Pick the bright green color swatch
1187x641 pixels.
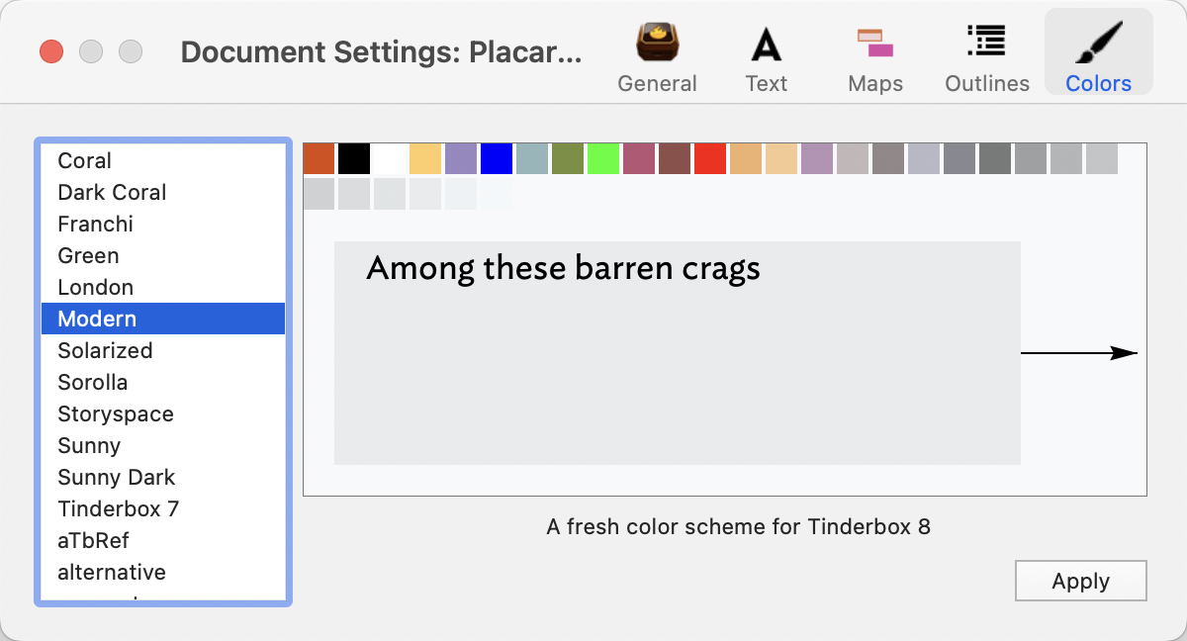click(x=603, y=158)
